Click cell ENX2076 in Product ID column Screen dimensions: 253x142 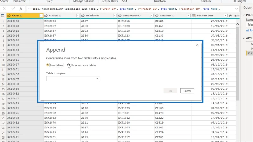tap(62, 21)
